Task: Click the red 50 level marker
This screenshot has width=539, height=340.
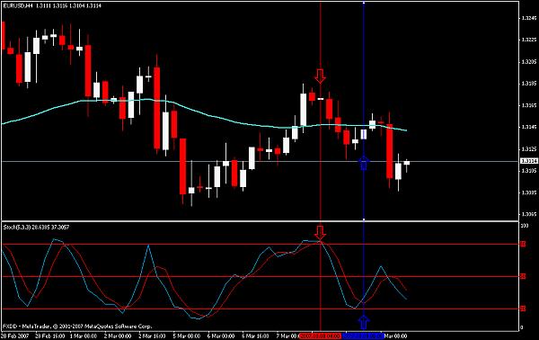Action: point(523,276)
